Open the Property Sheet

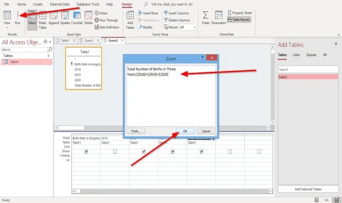[239, 13]
